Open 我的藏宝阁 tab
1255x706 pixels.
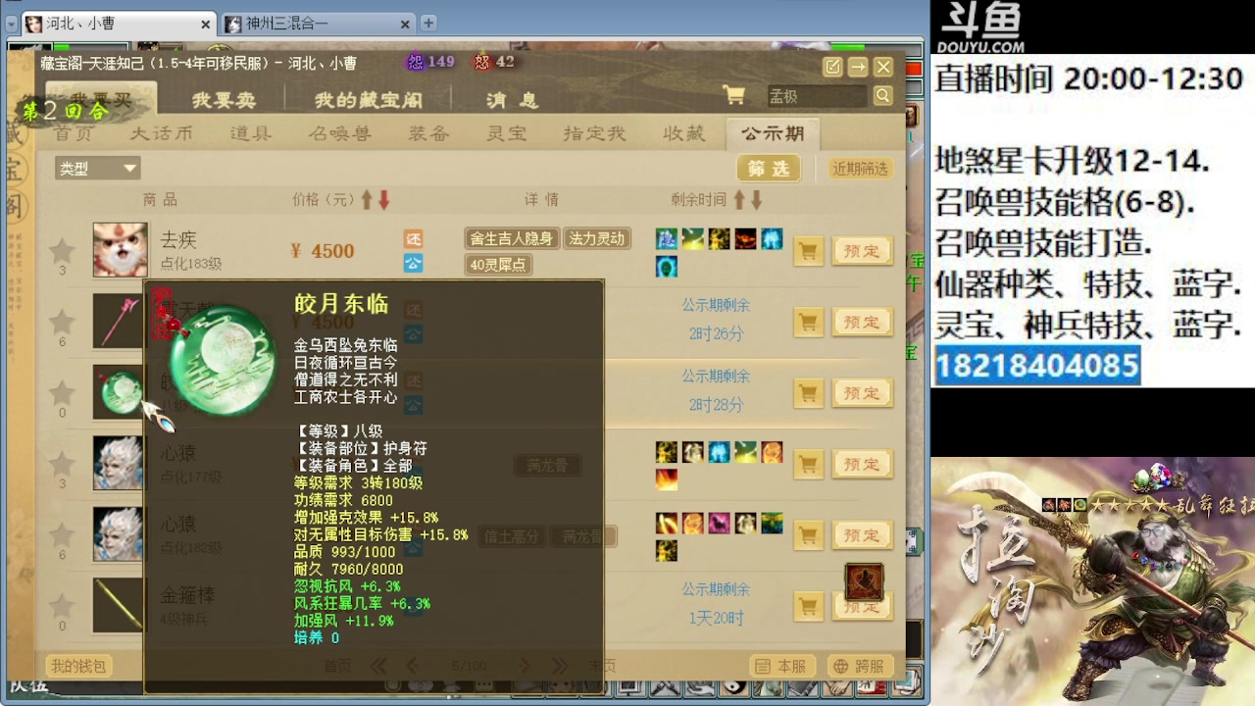tap(368, 100)
